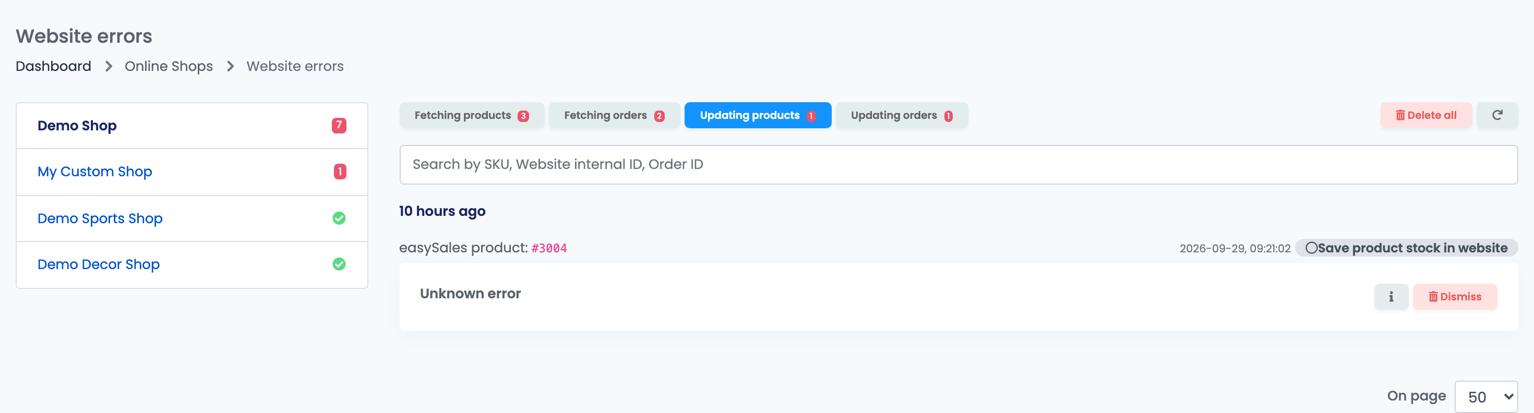The image size is (1534, 413).
Task: Open the info icon for Unknown error
Action: (x=1391, y=296)
